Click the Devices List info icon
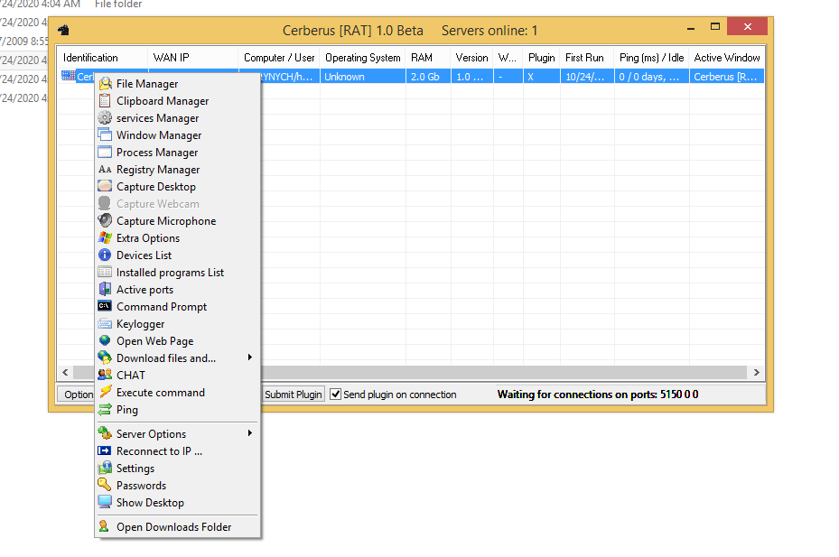 click(105, 255)
